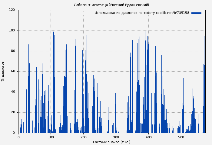Click the y-axis tick label 120
212x145 pixels.
[12, 10]
